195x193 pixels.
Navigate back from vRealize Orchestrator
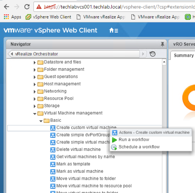(x=12, y=54)
